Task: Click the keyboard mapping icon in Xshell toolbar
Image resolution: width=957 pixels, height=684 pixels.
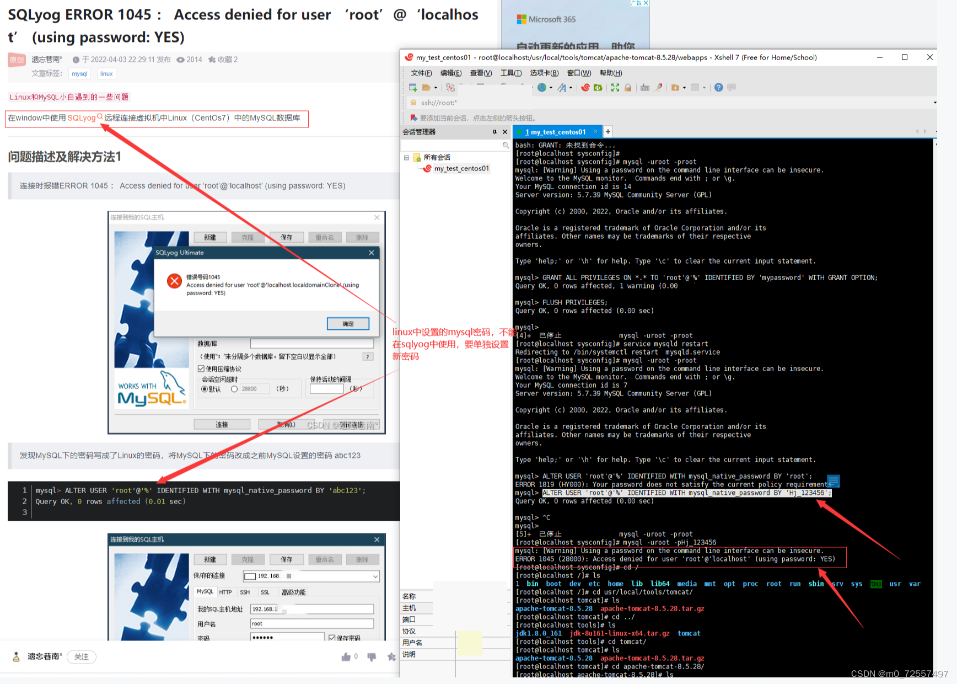Action: (x=645, y=88)
